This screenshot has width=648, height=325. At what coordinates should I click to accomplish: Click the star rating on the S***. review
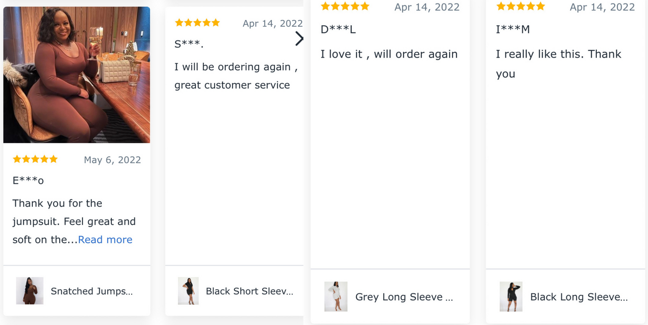click(x=197, y=23)
